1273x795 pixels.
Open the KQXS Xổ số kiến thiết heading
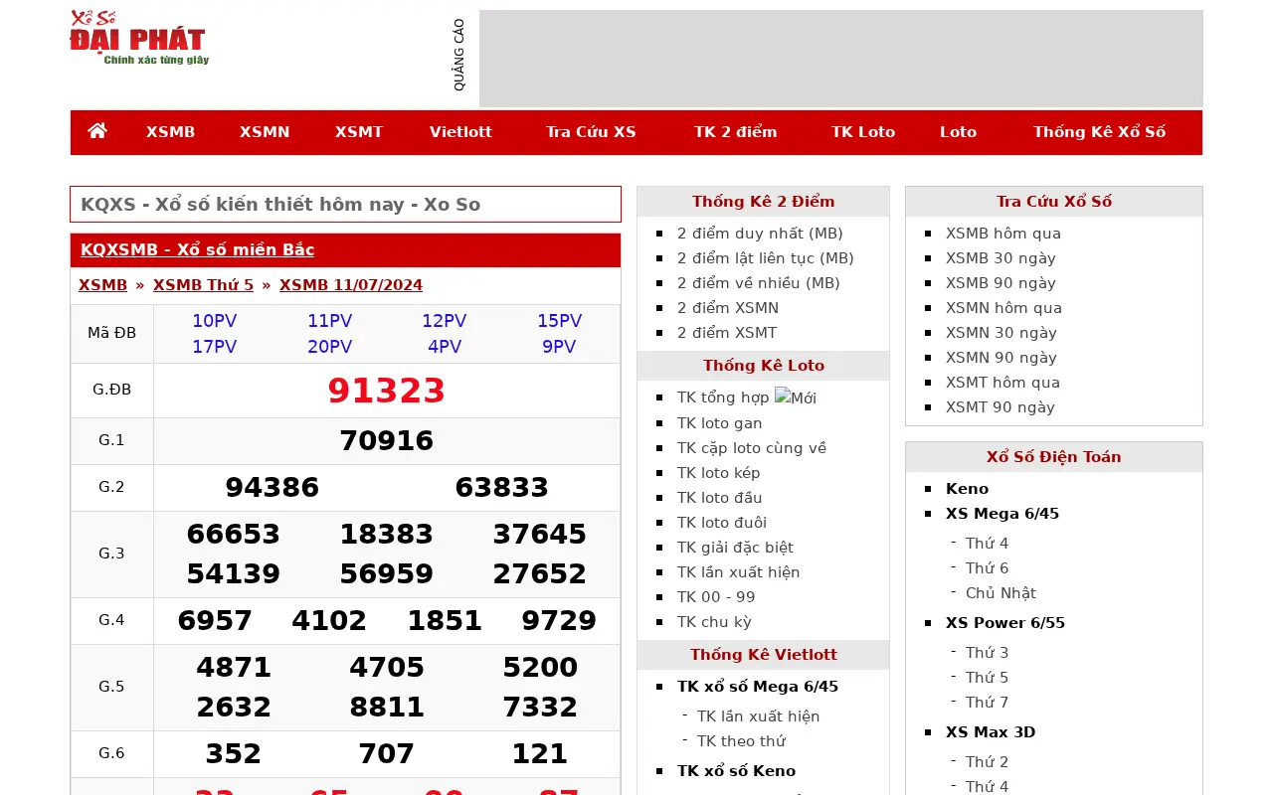(280, 205)
